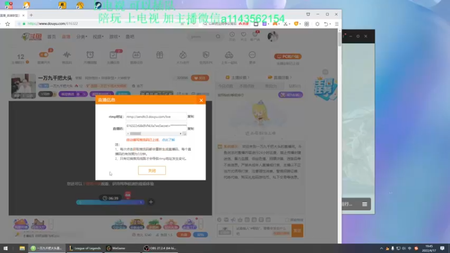The height and width of the screenshot is (253, 450).
Task: Click the orange 充值 recharge button
Action: [184, 234]
